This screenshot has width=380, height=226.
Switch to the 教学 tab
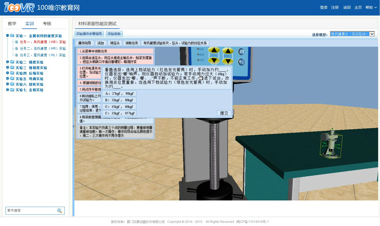pyautogui.click(x=12, y=24)
